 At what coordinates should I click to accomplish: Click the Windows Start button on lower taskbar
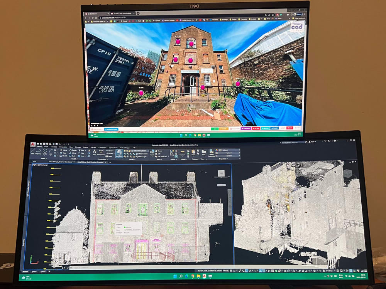coord(175,276)
